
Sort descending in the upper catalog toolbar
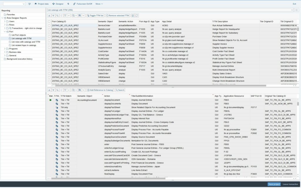[53, 16]
